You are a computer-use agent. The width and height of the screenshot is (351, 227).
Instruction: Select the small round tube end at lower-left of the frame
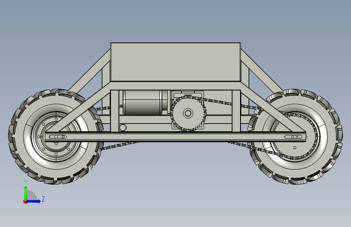pos(123,128)
